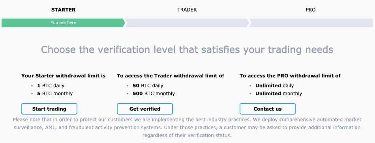Click the 'Unlimited monthly' list item
This screenshot has width=375, height=143.
point(279,93)
